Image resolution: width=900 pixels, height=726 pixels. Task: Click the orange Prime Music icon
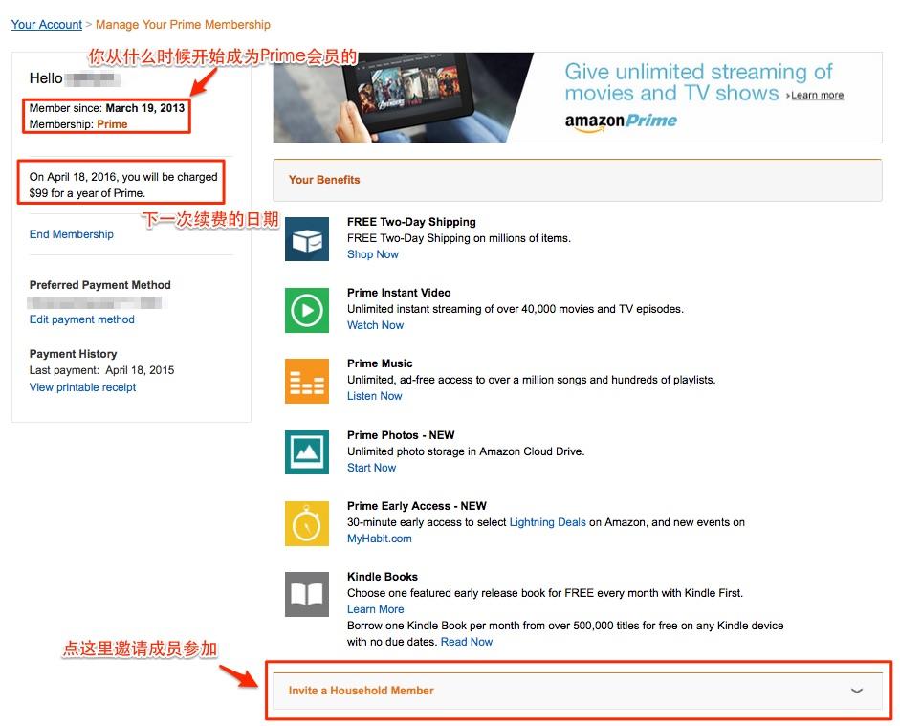(307, 381)
